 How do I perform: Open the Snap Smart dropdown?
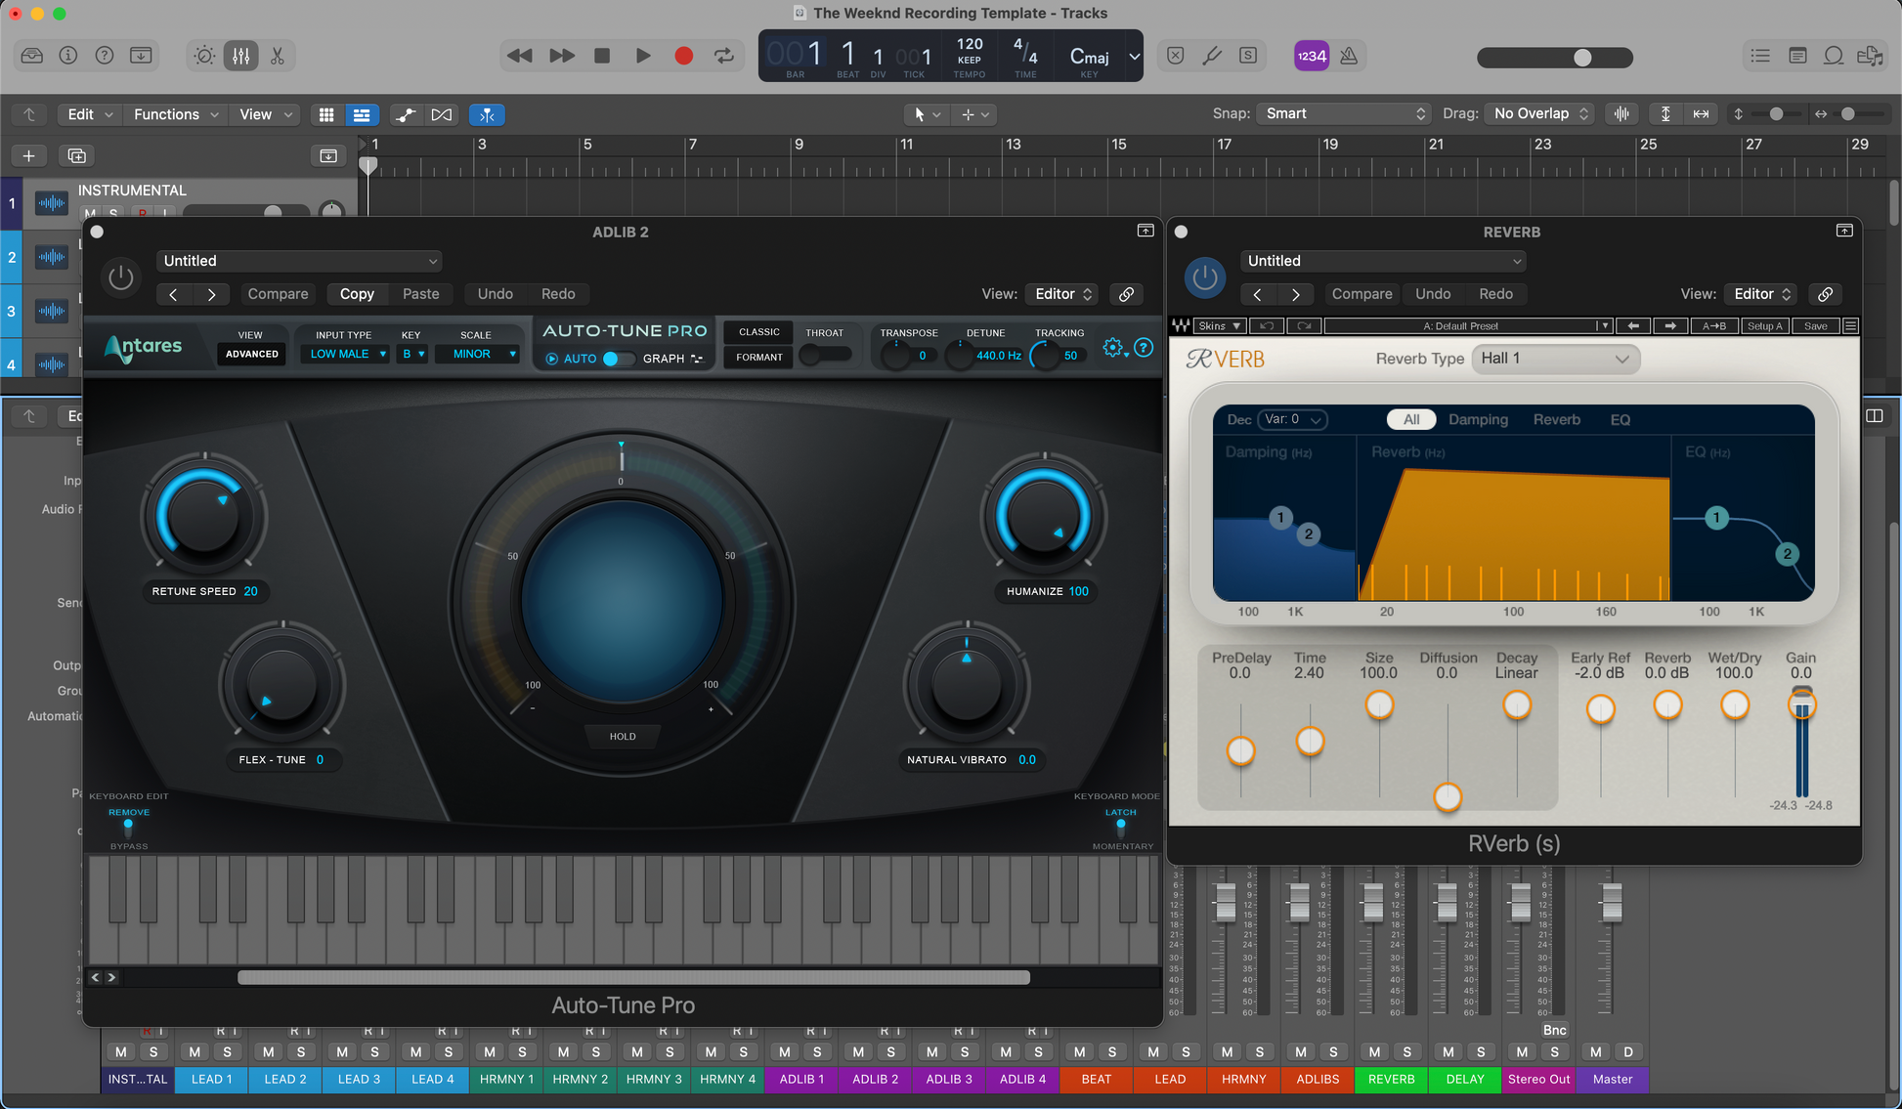[x=1344, y=113]
